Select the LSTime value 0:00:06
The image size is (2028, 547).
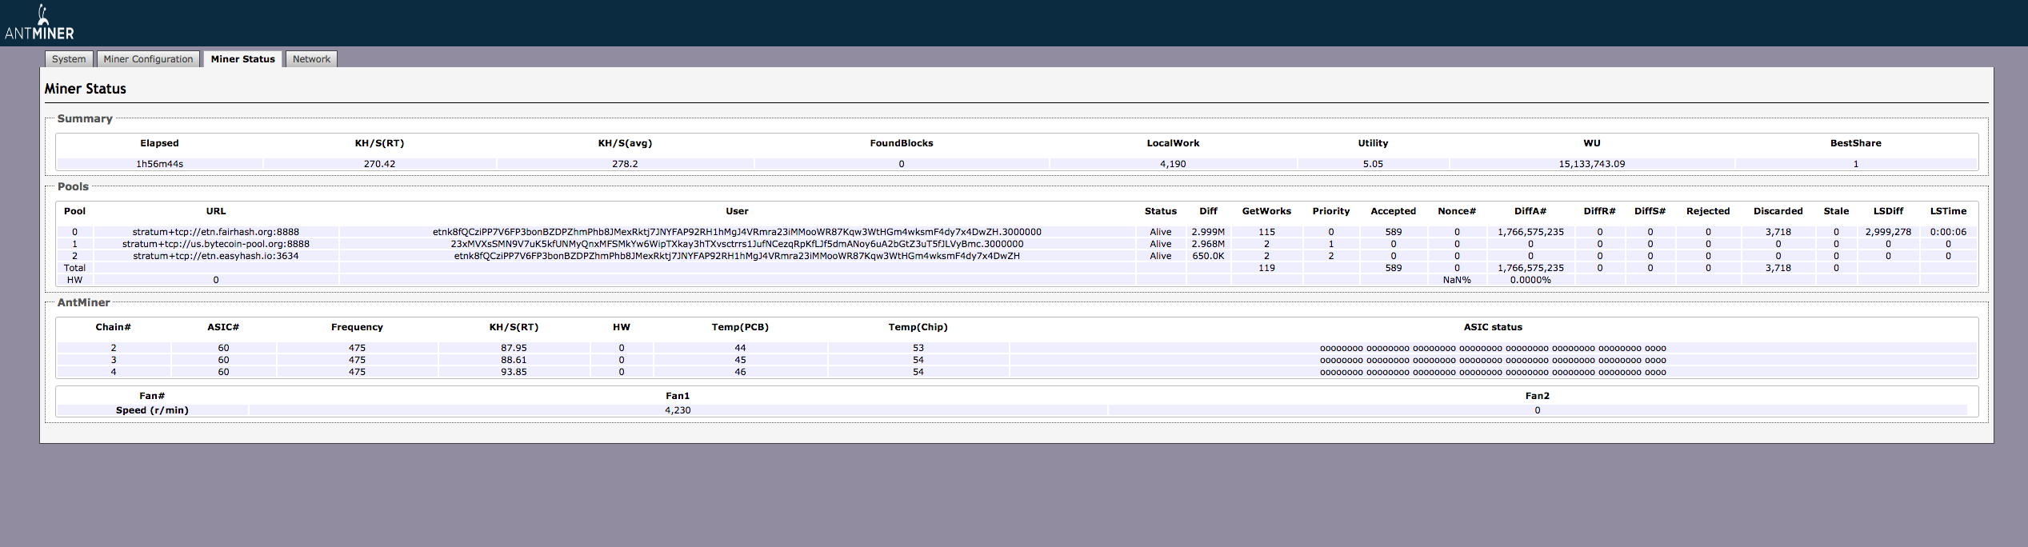pos(1948,232)
